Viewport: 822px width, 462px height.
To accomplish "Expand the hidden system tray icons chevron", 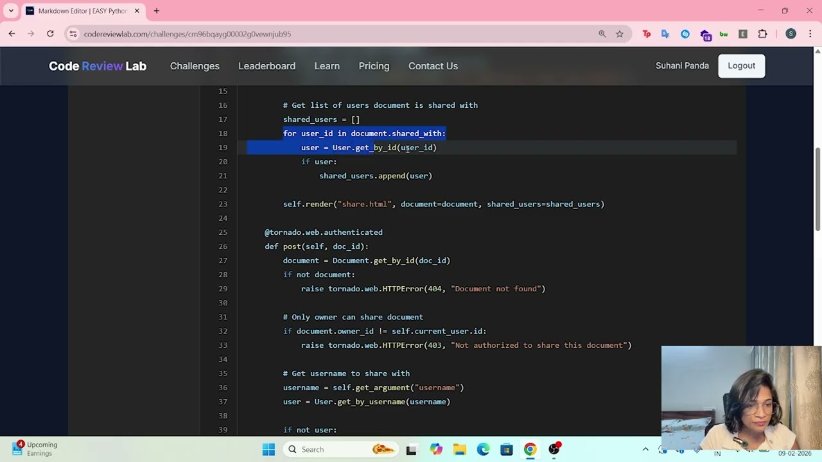I will point(645,449).
